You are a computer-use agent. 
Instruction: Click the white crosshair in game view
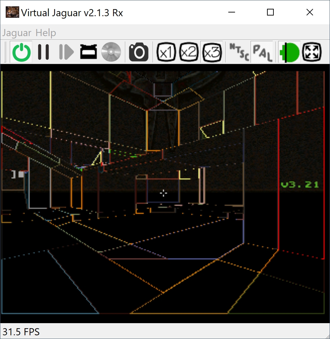(x=163, y=193)
